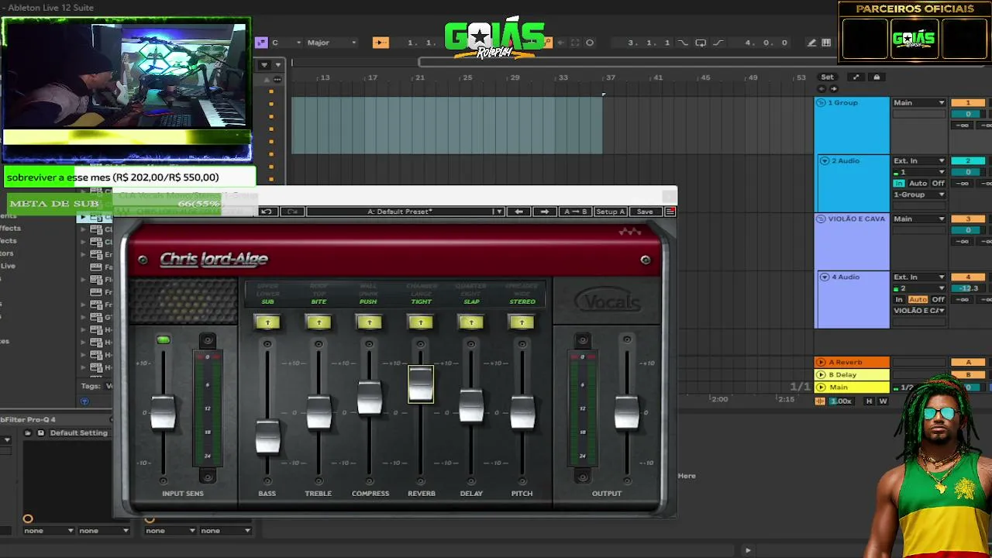Load the previous preset with the left arrow
Screen dimensions: 992x558
click(x=518, y=212)
